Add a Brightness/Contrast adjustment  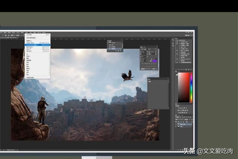[x=179, y=108]
